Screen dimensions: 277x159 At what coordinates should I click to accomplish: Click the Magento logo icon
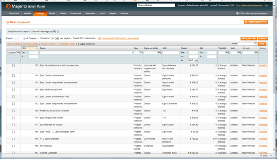pos(8,6)
